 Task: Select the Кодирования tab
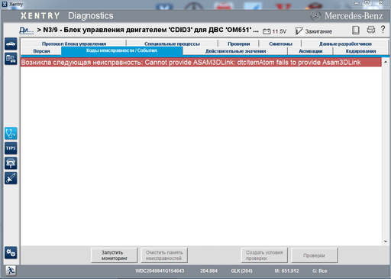pyautogui.click(x=360, y=51)
